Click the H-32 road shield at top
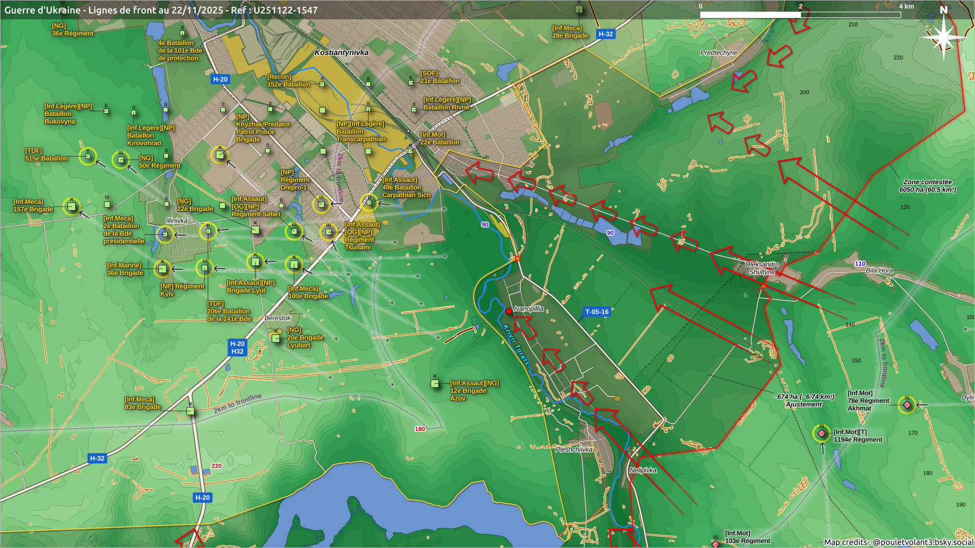This screenshot has height=548, width=975. click(605, 34)
